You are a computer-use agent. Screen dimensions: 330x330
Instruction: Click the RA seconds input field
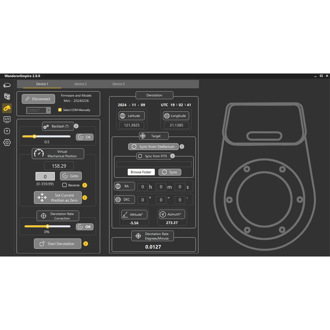180,187
